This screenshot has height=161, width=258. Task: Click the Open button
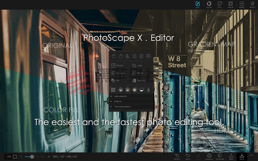point(231,157)
